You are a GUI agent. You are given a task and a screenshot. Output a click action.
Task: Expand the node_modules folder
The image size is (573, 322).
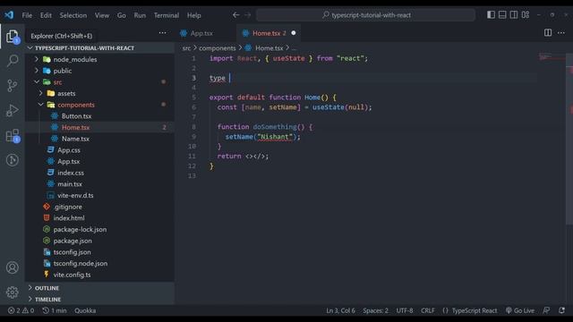coord(36,59)
